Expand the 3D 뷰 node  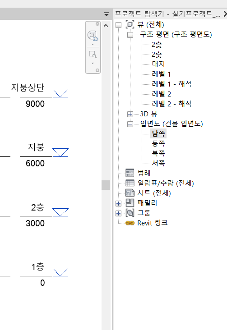point(130,114)
